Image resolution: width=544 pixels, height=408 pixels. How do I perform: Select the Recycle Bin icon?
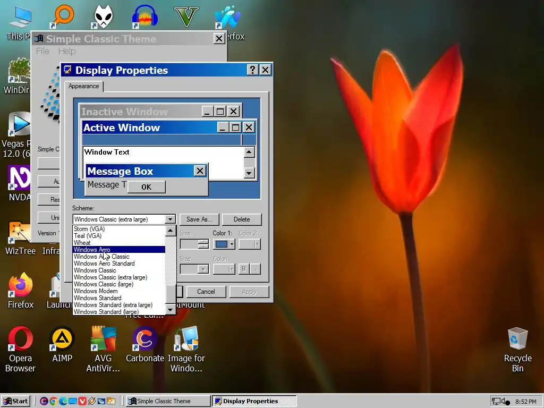(517, 338)
